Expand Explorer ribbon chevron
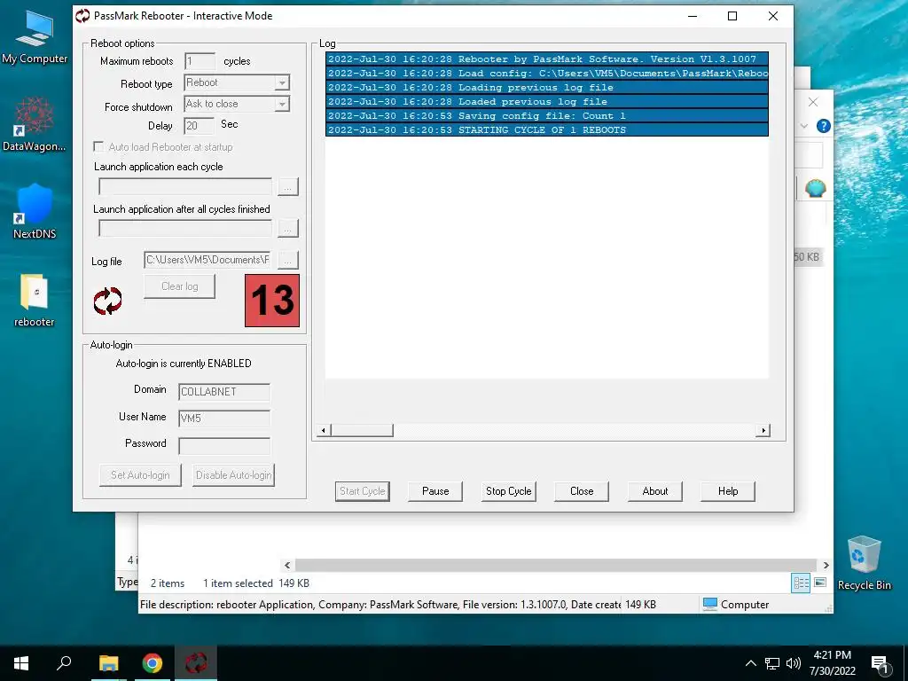908x681 pixels. pos(803,126)
